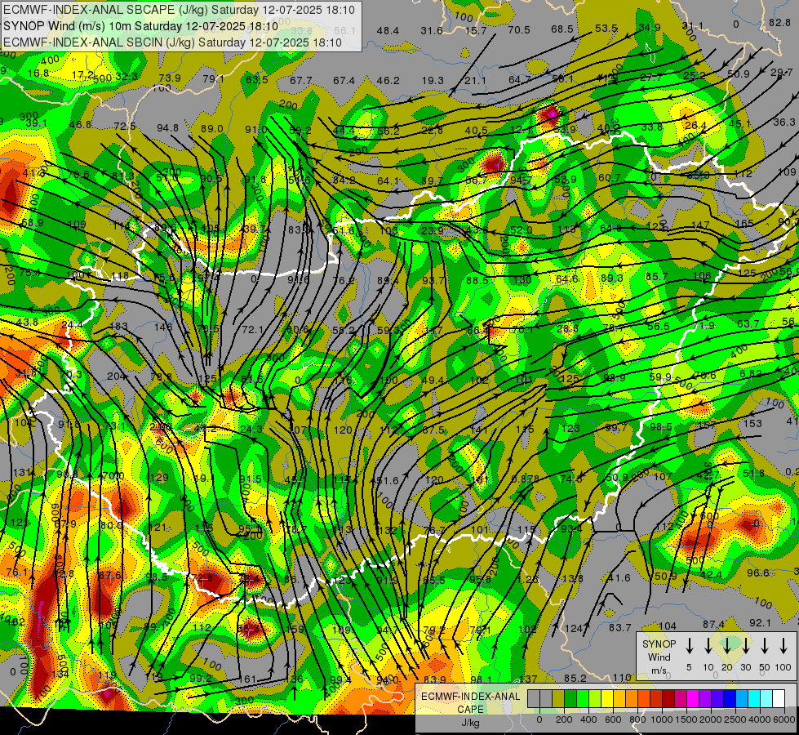Screen dimensions: 799x735
Task: Select the pale cyan CAPE legend swatch
Action: tap(766, 698)
